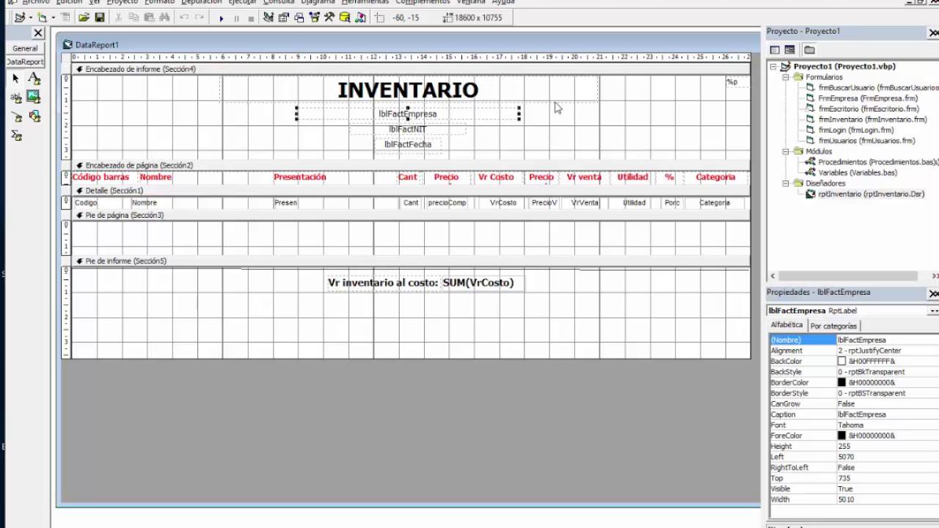Select the Pointer tool in the toolbox
The width and height of the screenshot is (939, 528).
[x=16, y=78]
